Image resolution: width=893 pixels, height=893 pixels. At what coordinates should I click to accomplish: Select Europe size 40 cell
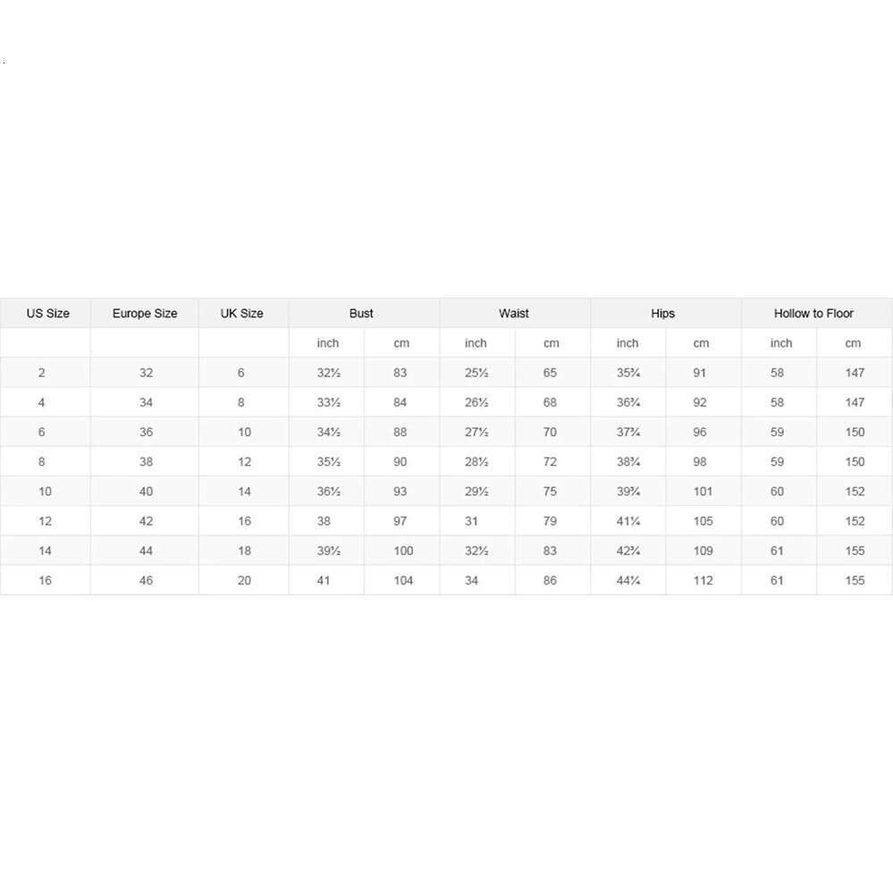pos(146,492)
